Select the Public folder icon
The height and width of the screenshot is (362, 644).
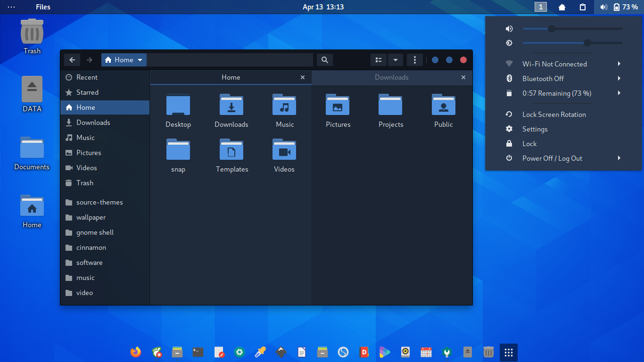pos(444,105)
